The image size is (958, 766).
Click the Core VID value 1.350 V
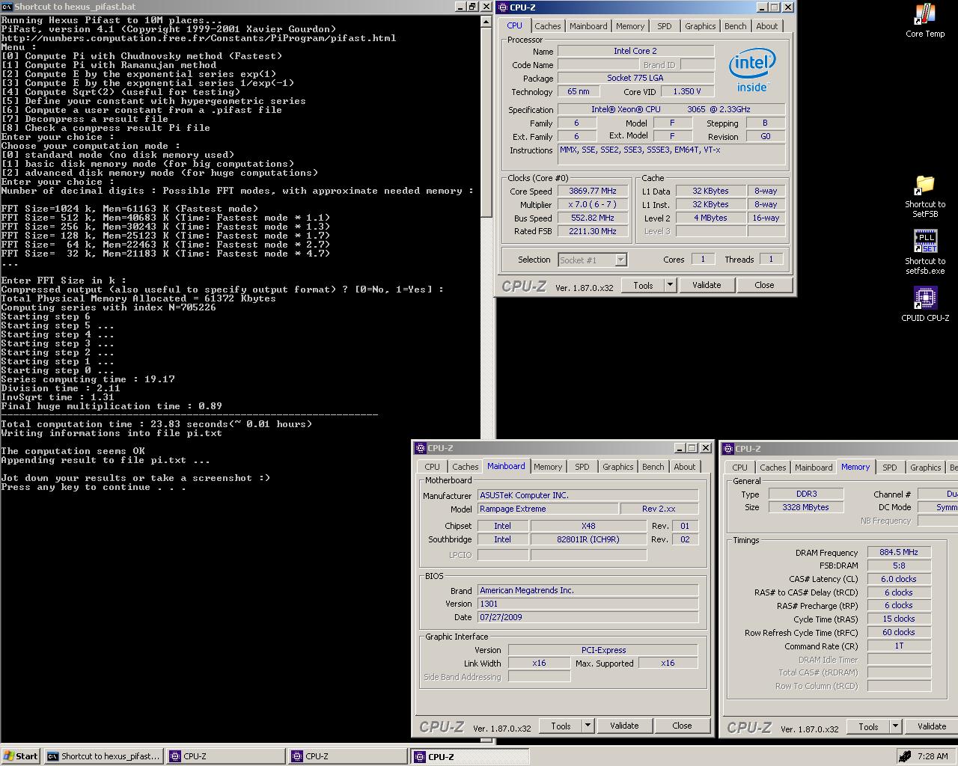[x=687, y=92]
